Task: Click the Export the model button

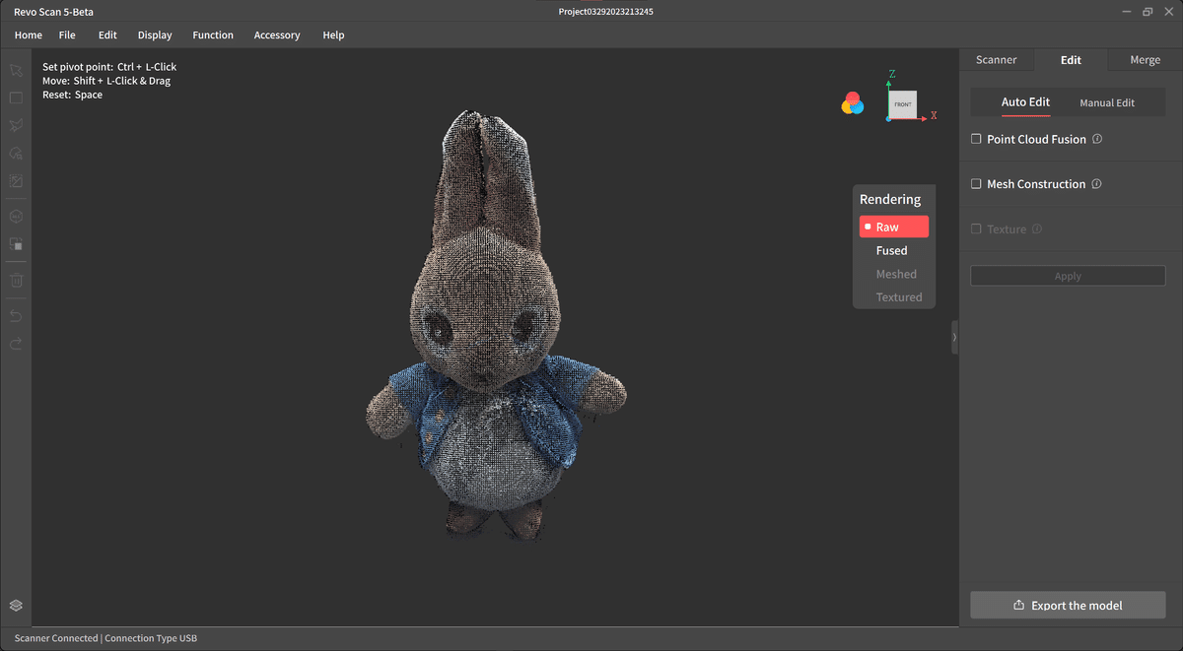Action: (x=1068, y=605)
